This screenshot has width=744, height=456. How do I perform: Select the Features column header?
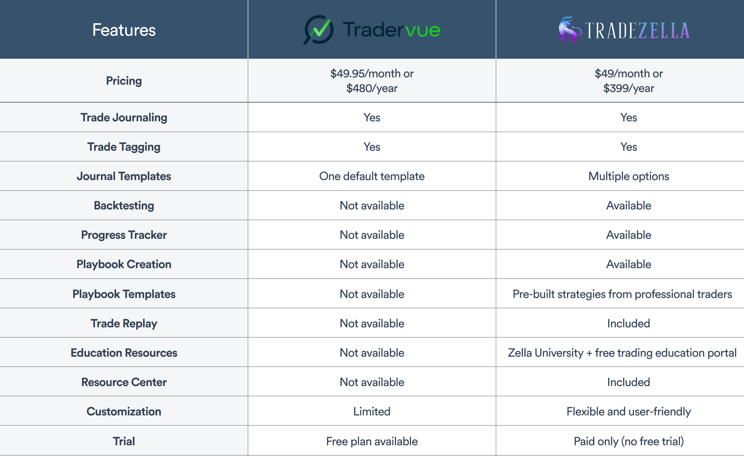pos(124,30)
